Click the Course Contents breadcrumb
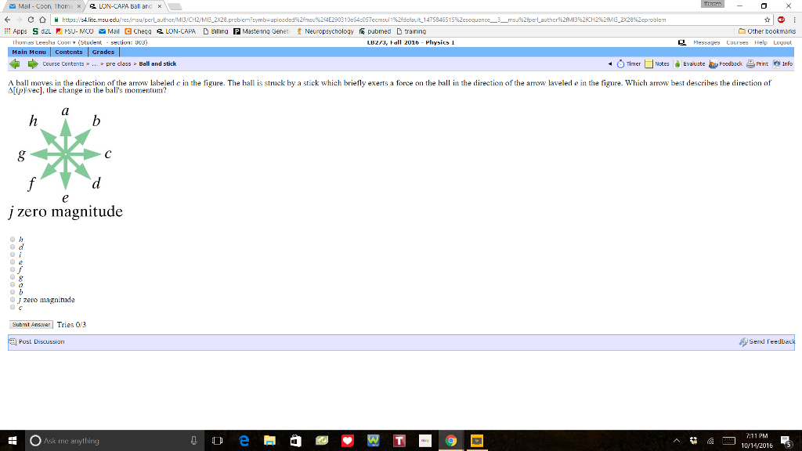 [63, 64]
